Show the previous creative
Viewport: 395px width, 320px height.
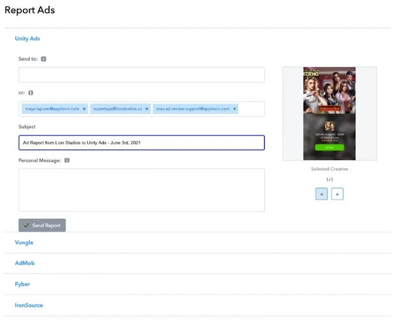(322, 194)
